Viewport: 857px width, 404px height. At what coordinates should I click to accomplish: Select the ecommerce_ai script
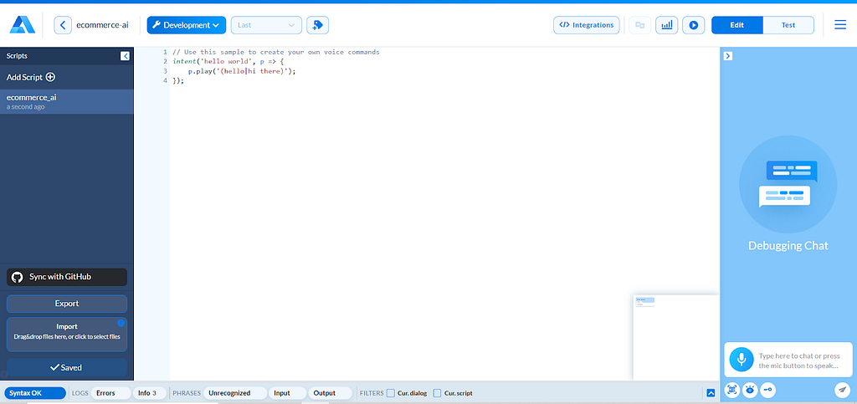67,101
